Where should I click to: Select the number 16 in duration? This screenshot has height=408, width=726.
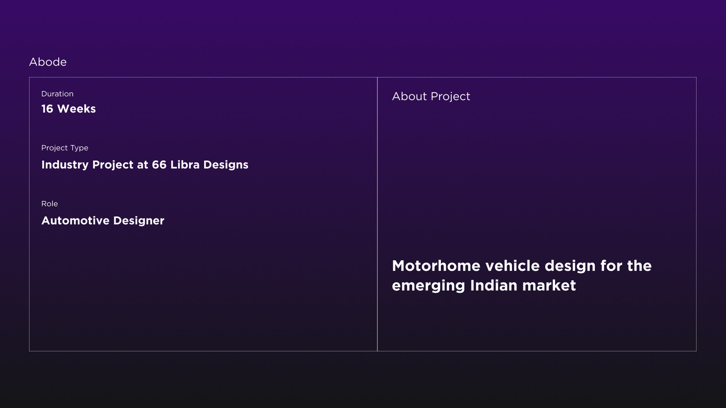47,109
